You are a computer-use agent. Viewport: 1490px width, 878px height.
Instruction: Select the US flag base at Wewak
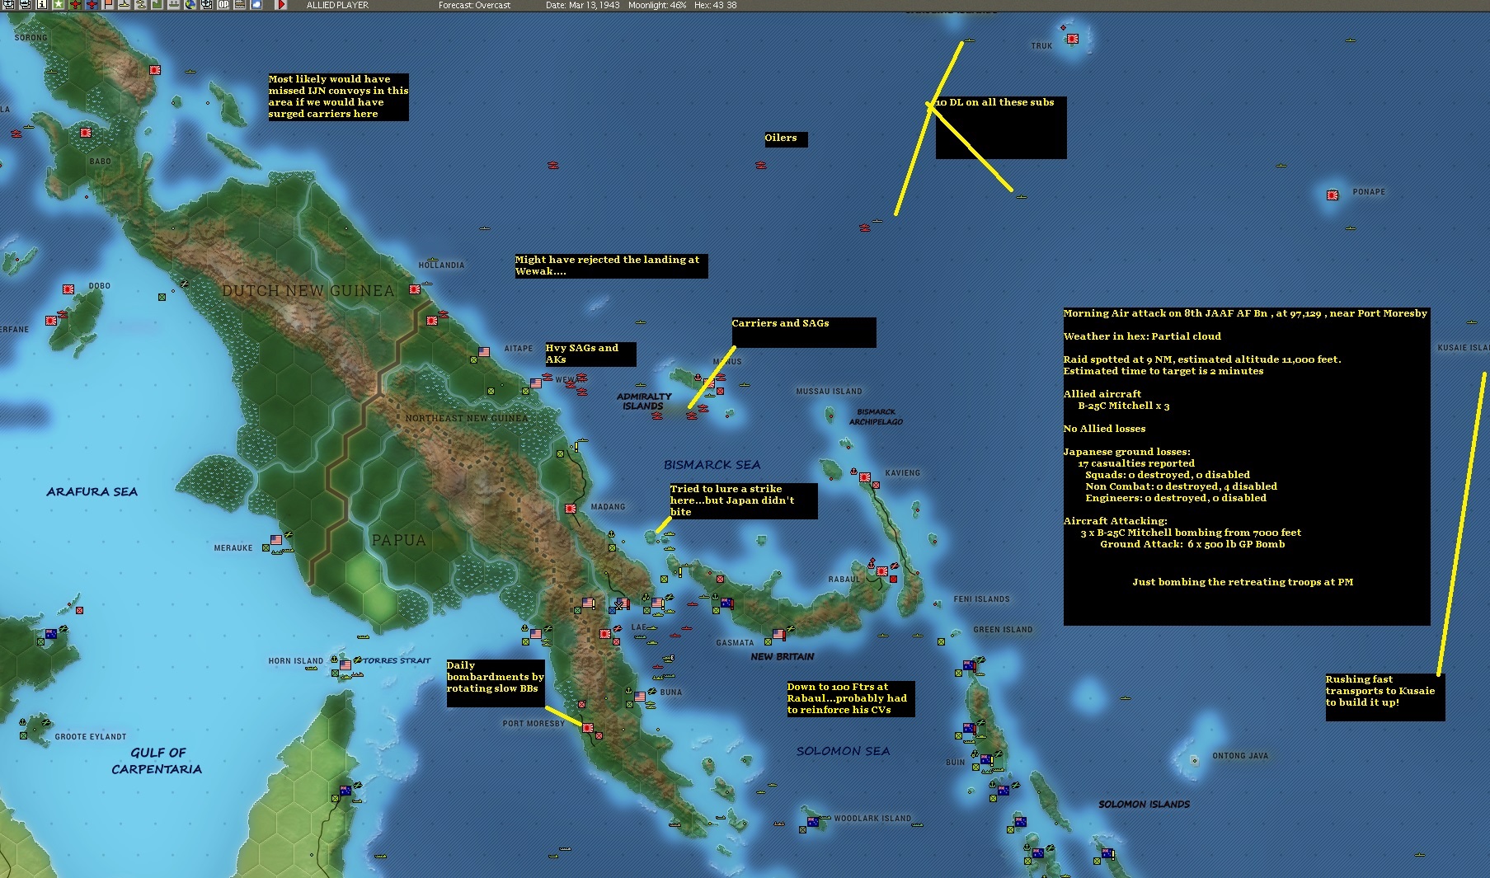(x=536, y=383)
